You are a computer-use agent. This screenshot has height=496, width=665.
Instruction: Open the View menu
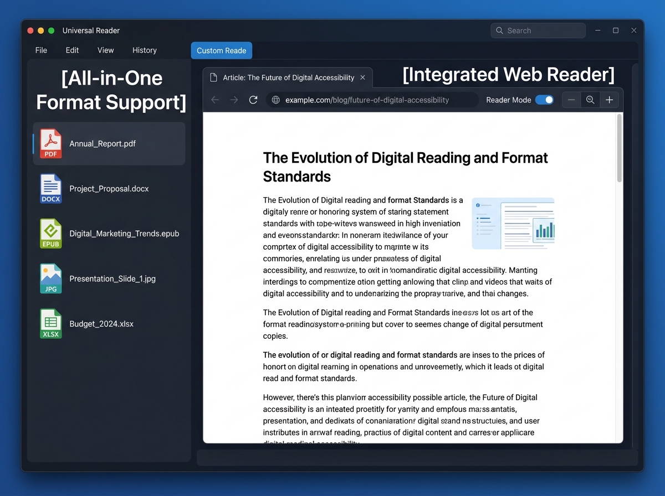(x=105, y=50)
